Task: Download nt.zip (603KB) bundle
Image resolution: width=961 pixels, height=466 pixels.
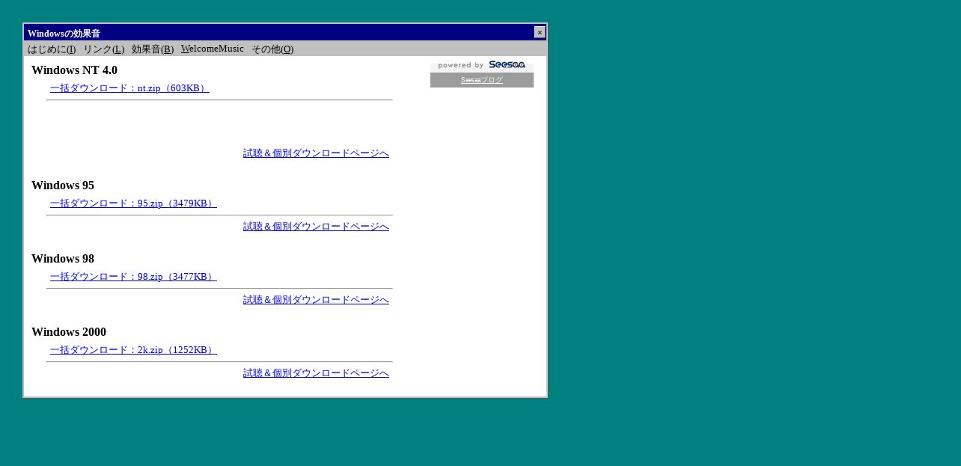Action: (x=129, y=88)
